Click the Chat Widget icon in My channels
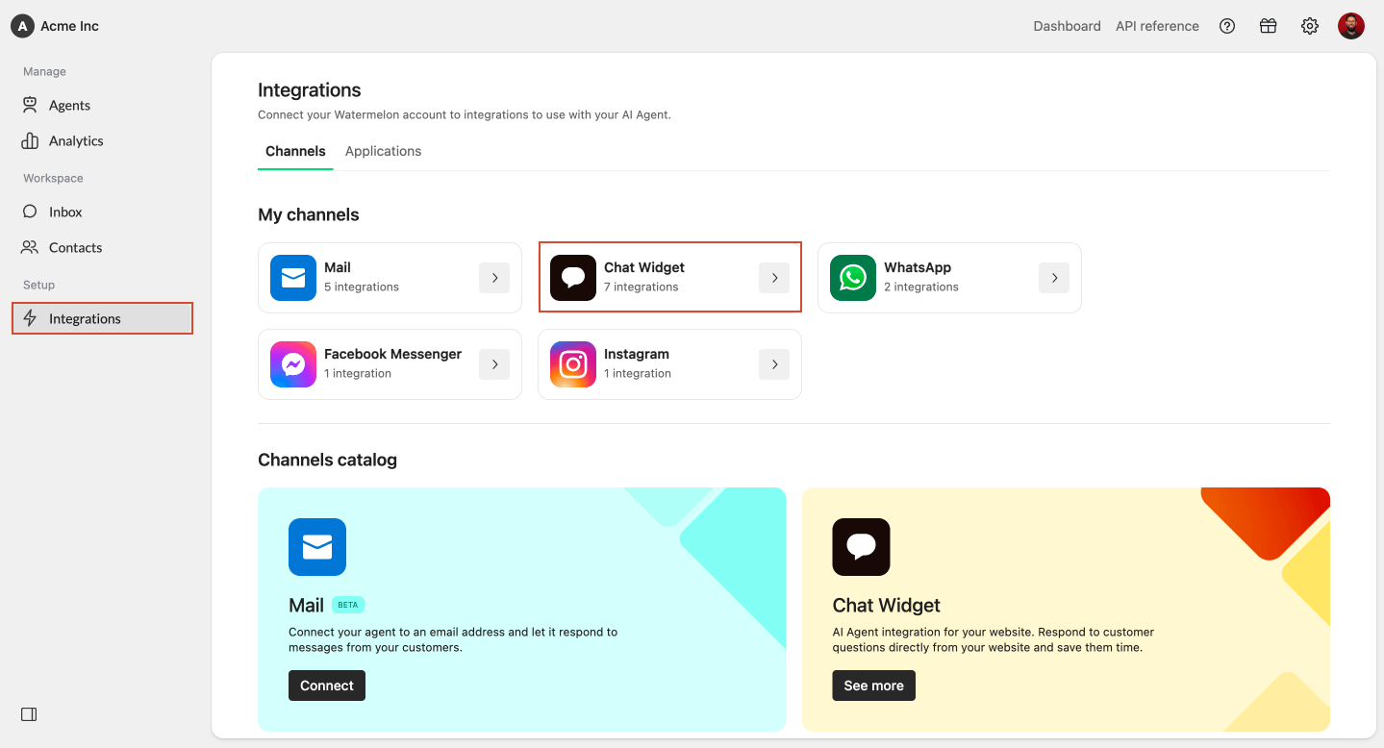This screenshot has width=1384, height=748. pos(573,278)
